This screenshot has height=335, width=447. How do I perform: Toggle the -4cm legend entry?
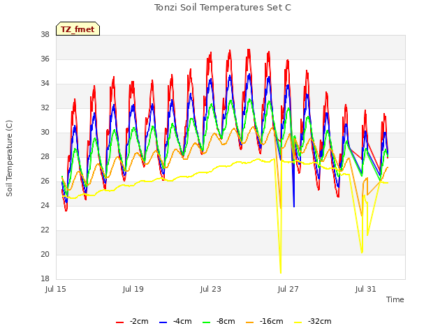click(x=175, y=321)
